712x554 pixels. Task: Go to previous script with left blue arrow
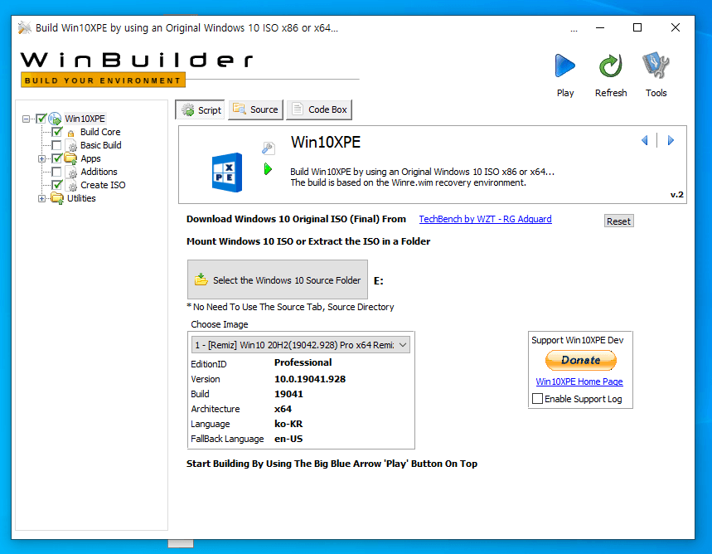644,140
